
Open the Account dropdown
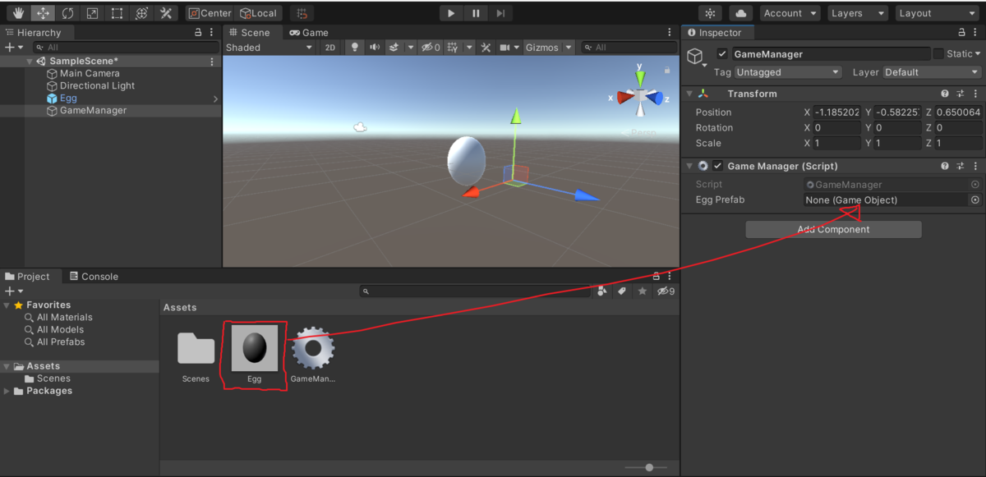tap(790, 13)
